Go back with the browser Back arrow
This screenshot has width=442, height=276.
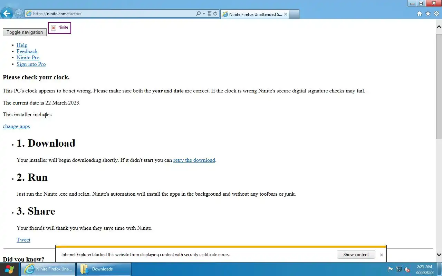click(x=7, y=13)
